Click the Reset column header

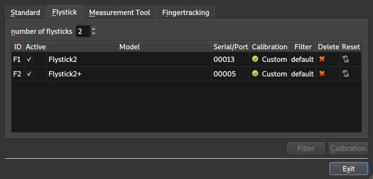pos(351,47)
